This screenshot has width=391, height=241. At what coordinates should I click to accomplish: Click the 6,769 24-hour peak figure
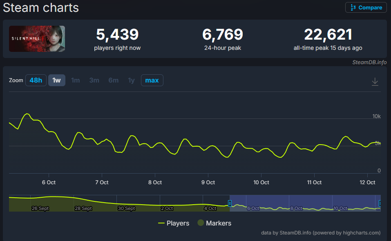point(222,34)
